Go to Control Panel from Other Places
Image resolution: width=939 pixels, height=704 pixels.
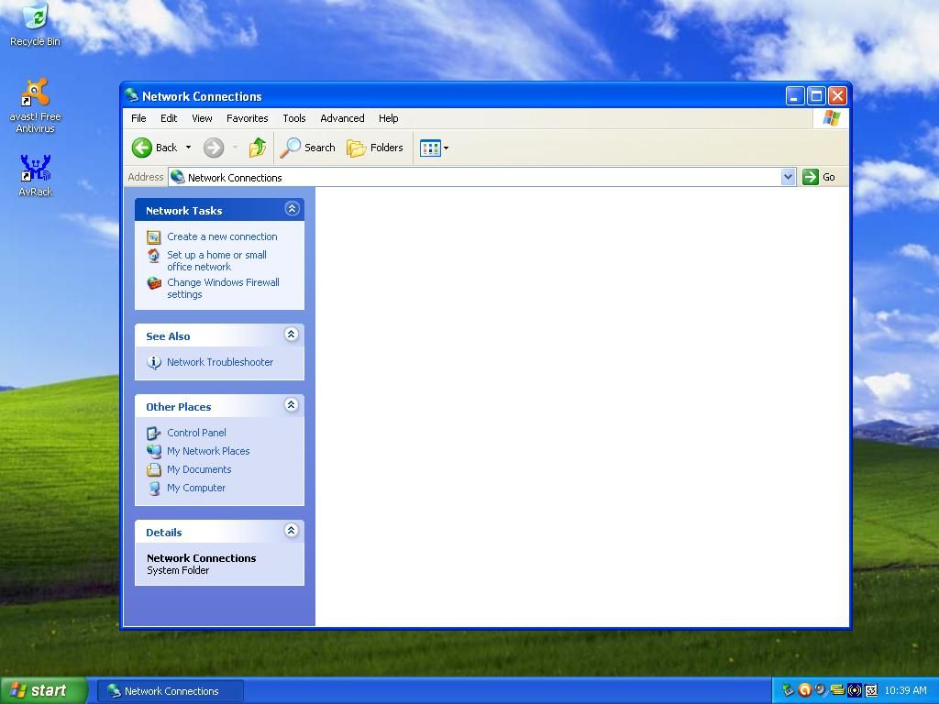196,433
